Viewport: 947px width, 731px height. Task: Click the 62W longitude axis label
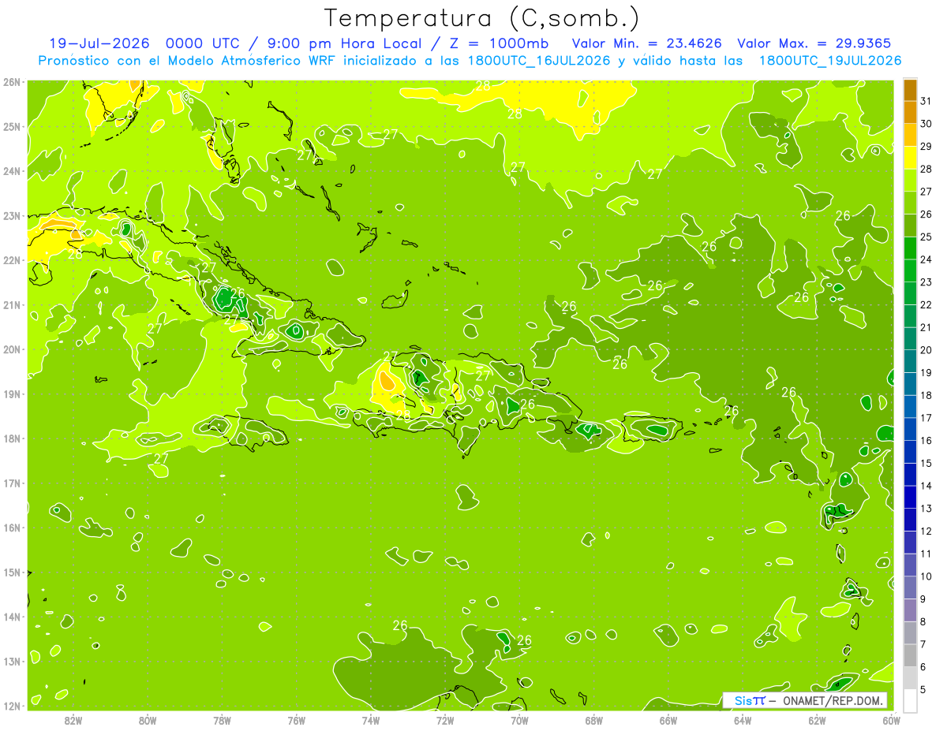coord(817,720)
